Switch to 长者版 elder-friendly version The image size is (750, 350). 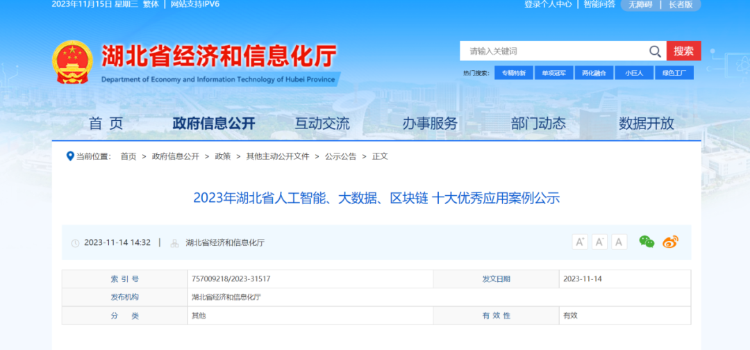(681, 4)
